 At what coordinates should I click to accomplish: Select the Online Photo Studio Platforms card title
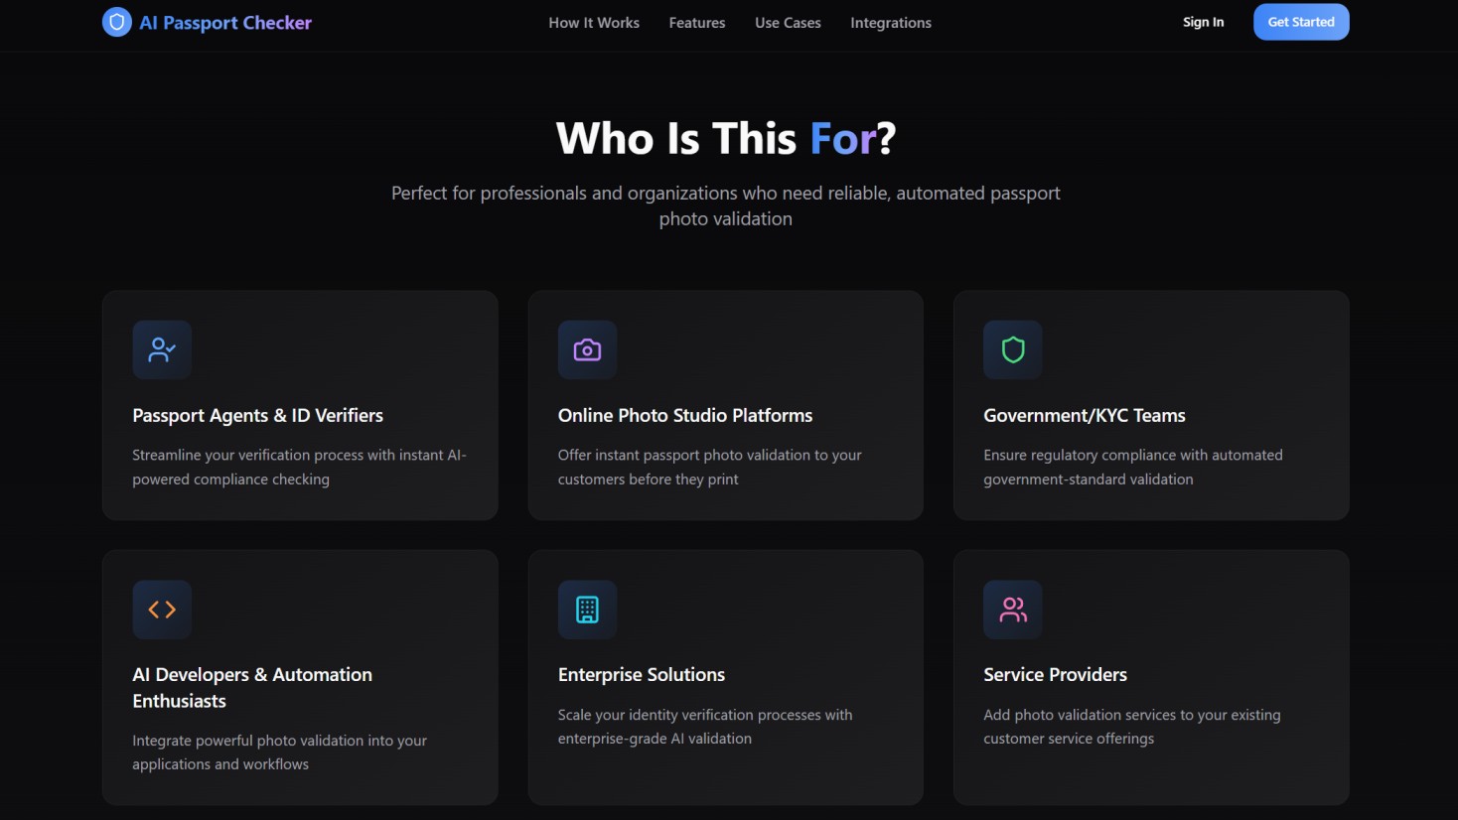coord(685,416)
